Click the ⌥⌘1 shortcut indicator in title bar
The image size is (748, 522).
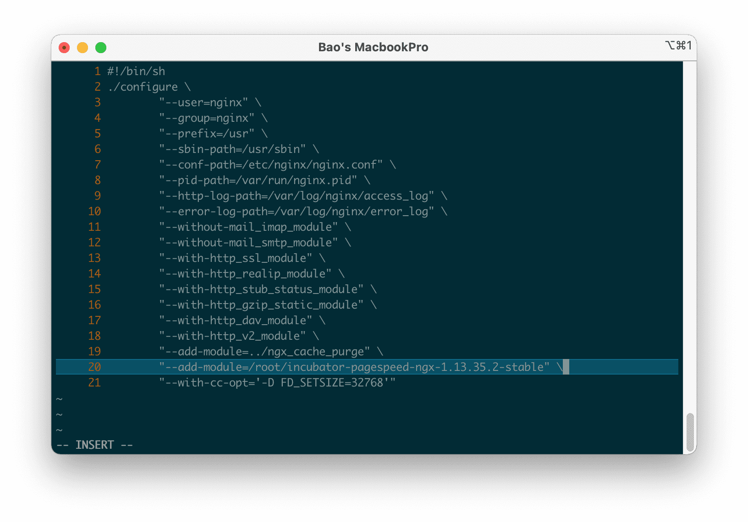pyautogui.click(x=678, y=45)
